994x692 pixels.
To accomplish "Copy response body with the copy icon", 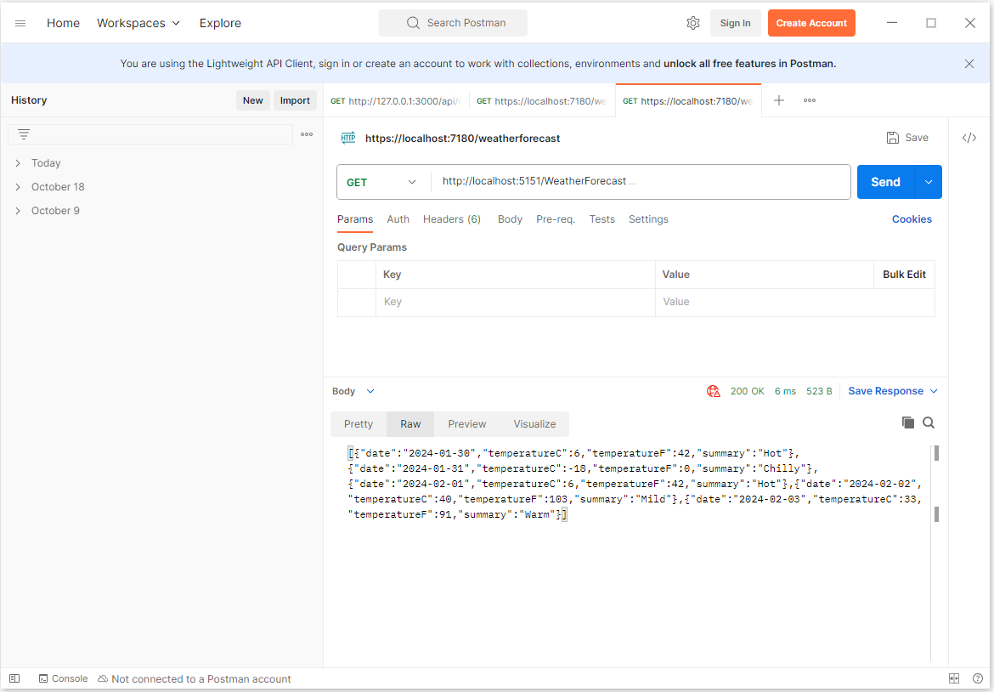I will pyautogui.click(x=907, y=423).
